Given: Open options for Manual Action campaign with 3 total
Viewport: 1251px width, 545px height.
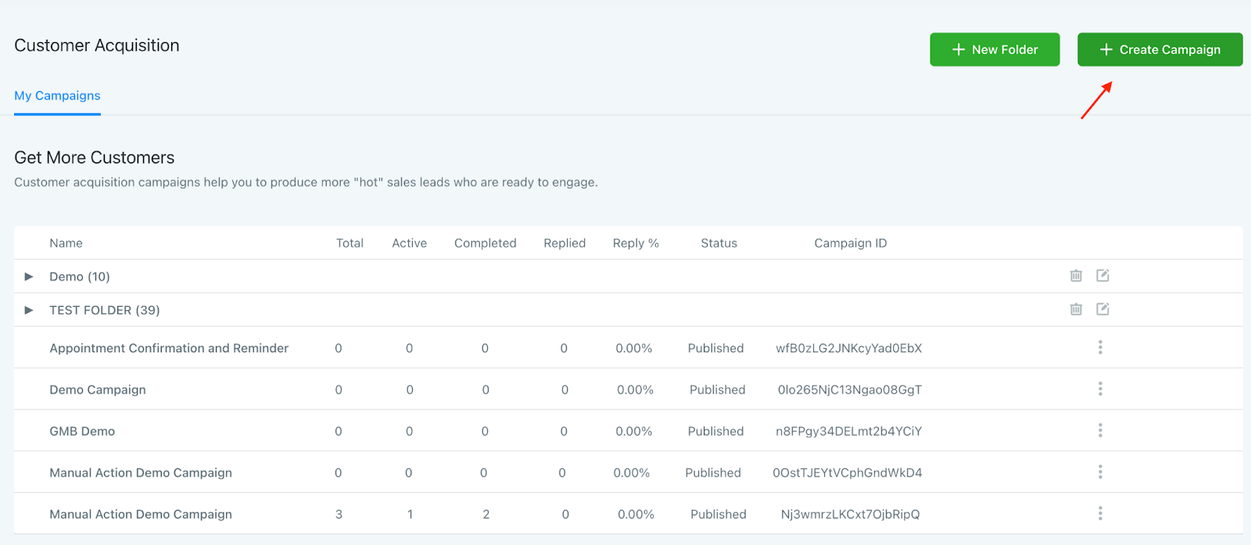Looking at the screenshot, I should coord(1100,513).
